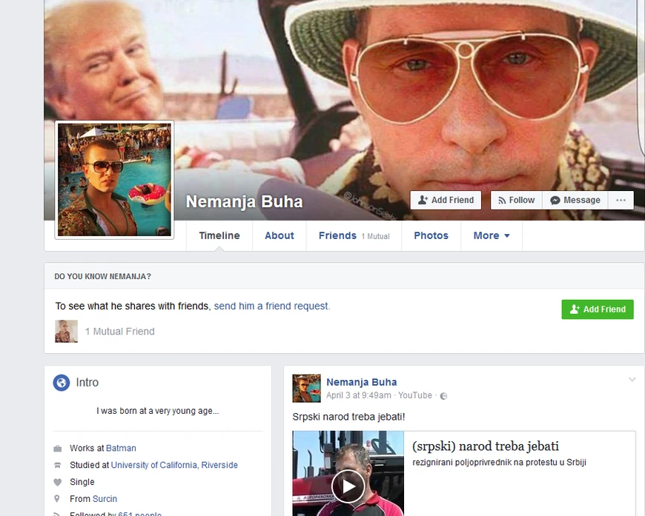This screenshot has width=645, height=516.
Task: Open the send him a friend request link
Action: pos(272,306)
